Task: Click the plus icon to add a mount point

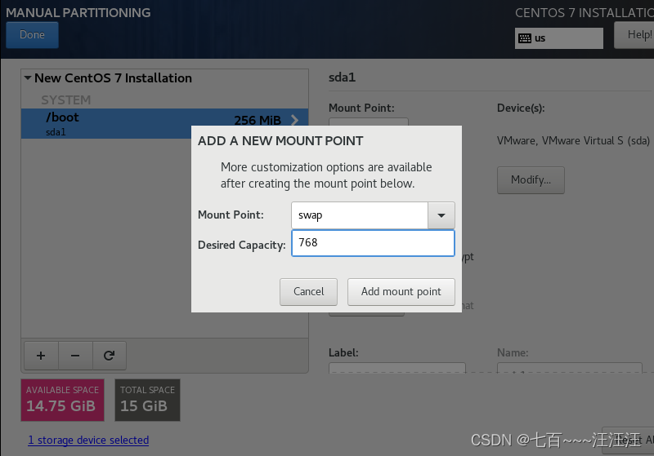Action: [42, 356]
